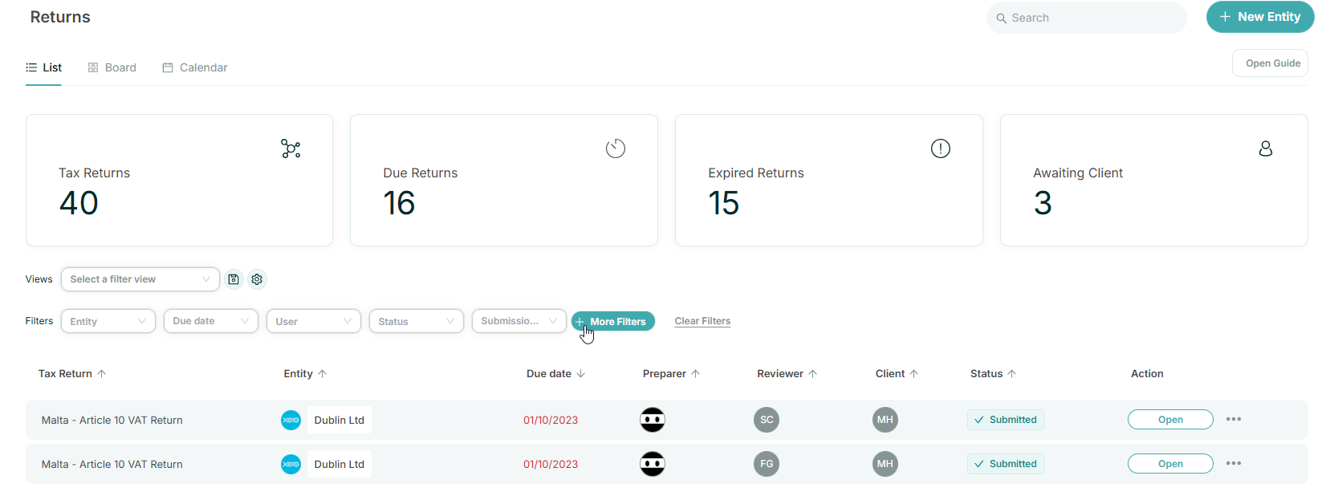
Task: Click the FG reviewer avatar
Action: (767, 464)
